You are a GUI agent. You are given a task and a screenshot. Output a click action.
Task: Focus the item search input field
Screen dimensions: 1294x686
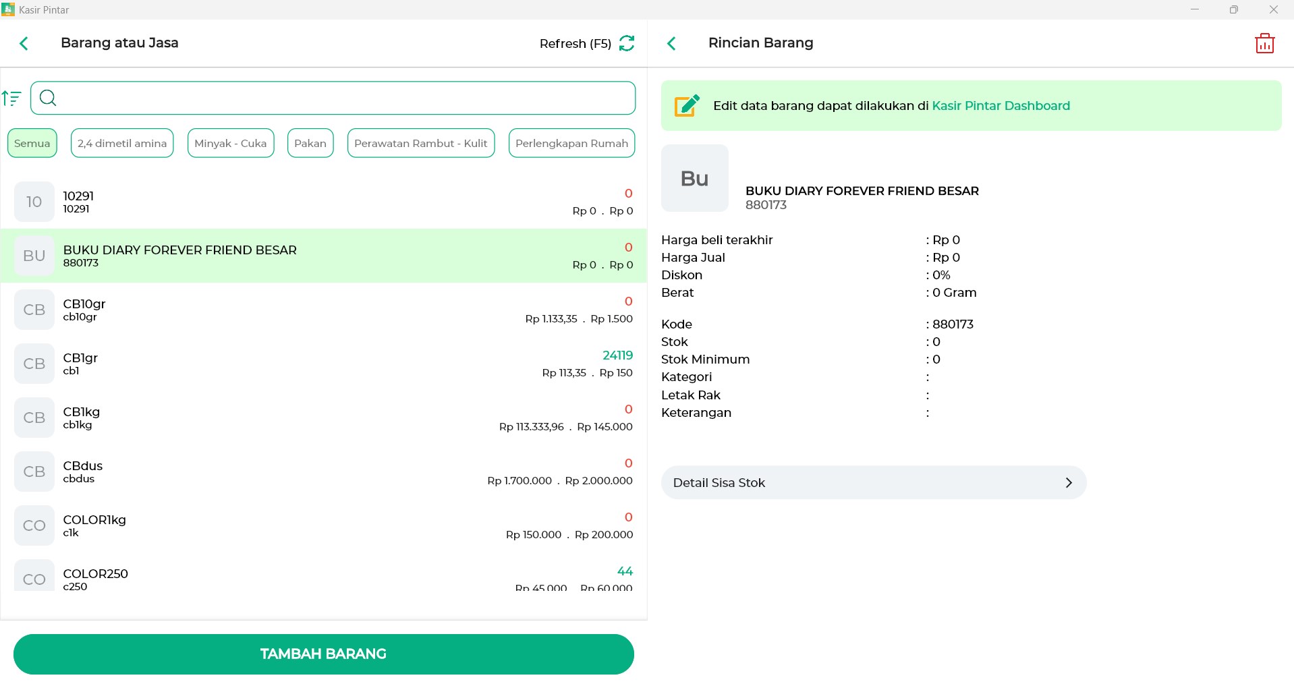pyautogui.click(x=333, y=98)
